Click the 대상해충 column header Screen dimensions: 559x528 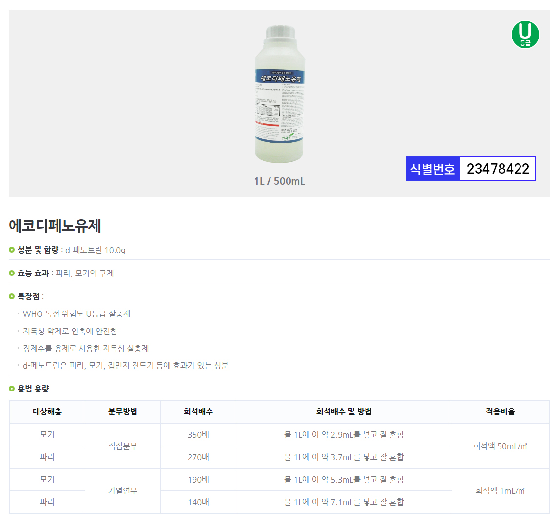pos(47,412)
